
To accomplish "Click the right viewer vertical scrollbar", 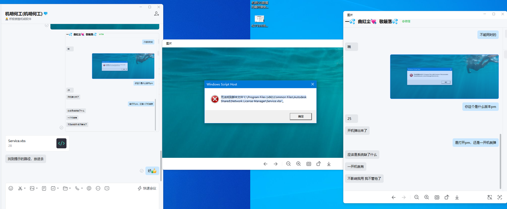I will click(x=500, y=161).
